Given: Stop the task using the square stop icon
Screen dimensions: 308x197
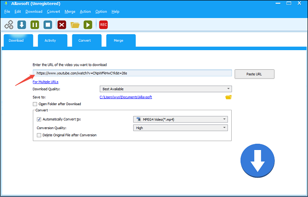Looking at the screenshot, I should tap(48, 25).
